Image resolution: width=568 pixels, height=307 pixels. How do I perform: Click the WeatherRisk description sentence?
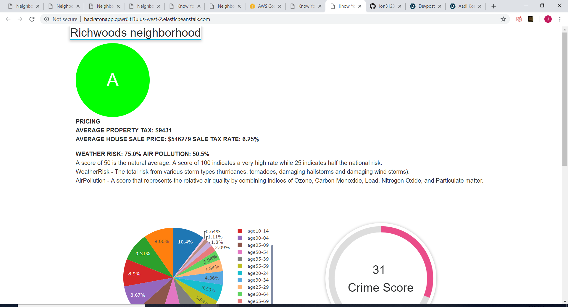[x=243, y=172]
